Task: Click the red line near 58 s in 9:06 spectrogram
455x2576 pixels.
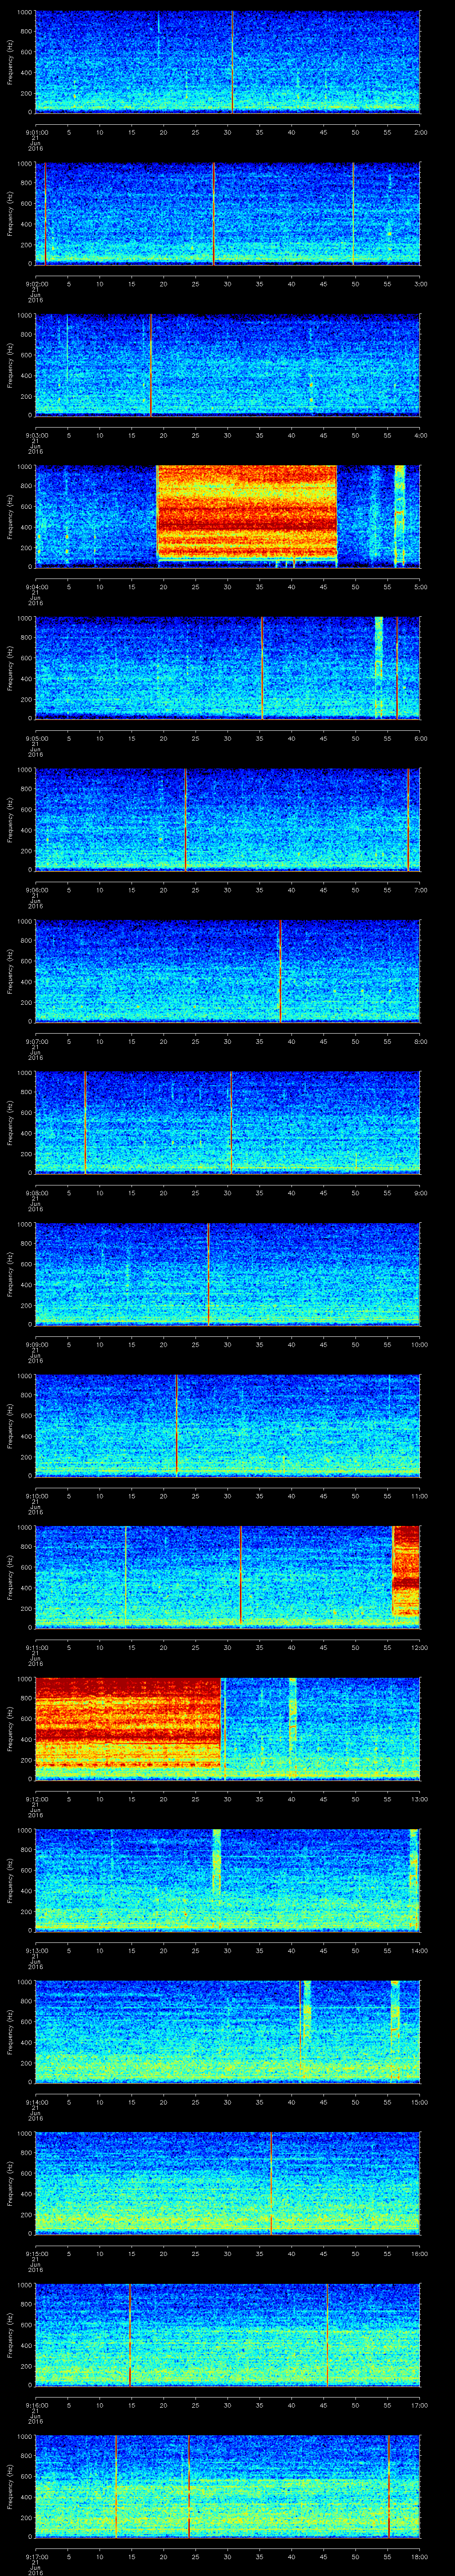Action: [408, 819]
